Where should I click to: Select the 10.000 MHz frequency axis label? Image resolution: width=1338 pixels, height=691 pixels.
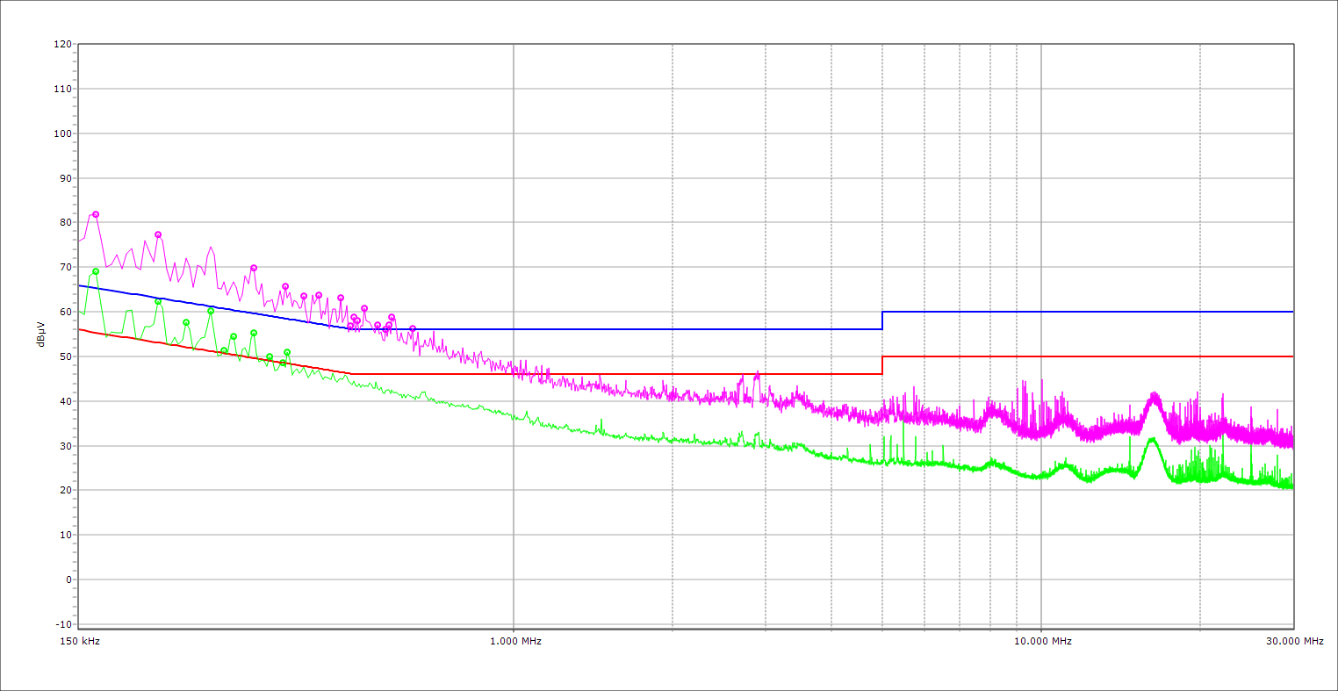[1041, 641]
